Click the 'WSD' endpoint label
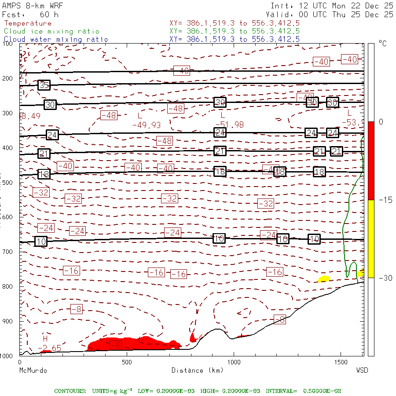The height and width of the screenshot is (396, 396). tap(362, 370)
